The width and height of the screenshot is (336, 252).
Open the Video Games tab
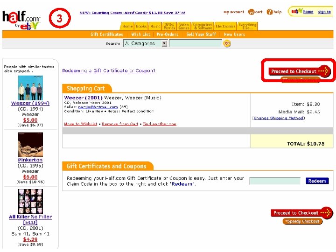[x=184, y=26]
